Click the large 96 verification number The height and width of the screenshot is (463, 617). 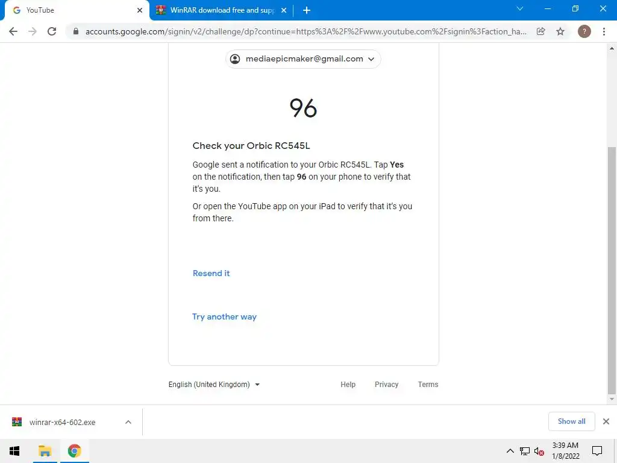(303, 109)
